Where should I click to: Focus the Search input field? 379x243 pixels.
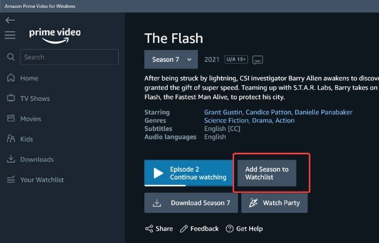point(69,57)
